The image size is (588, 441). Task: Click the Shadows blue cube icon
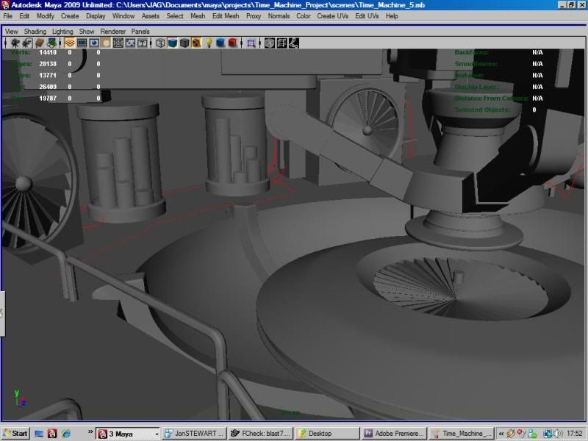click(x=220, y=43)
